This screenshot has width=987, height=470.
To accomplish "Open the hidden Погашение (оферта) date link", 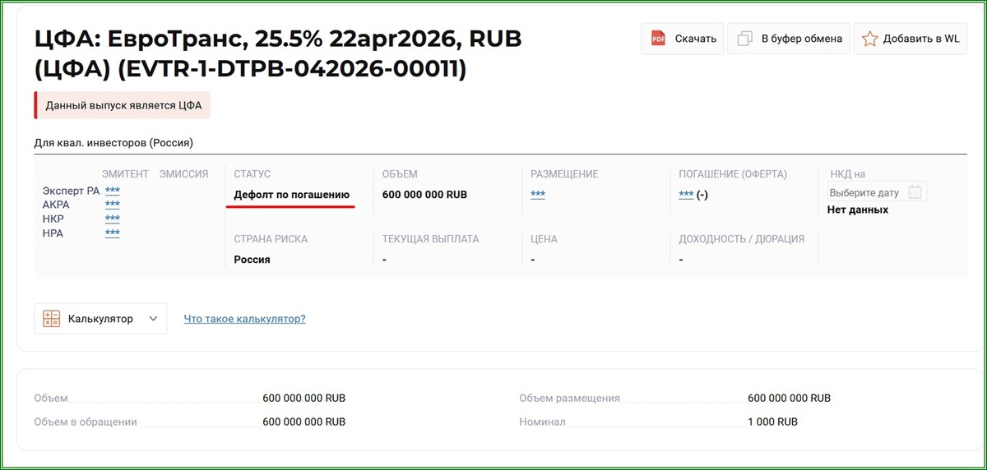I will coord(686,195).
